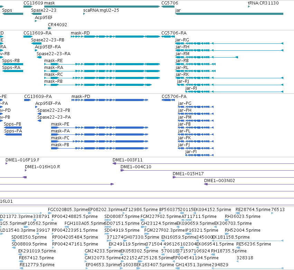Image resolution: width=294 pixels, height=270 pixels.
Task: Select the mask-PA protein feature
Action: 99,134
